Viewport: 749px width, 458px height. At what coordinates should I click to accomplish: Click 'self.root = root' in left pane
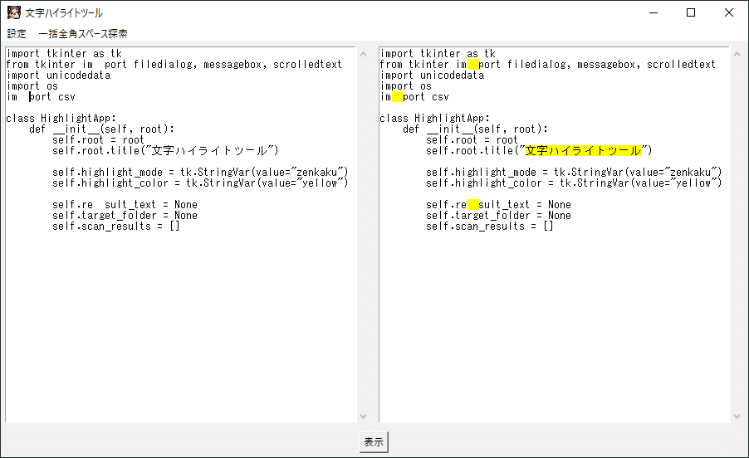98,139
